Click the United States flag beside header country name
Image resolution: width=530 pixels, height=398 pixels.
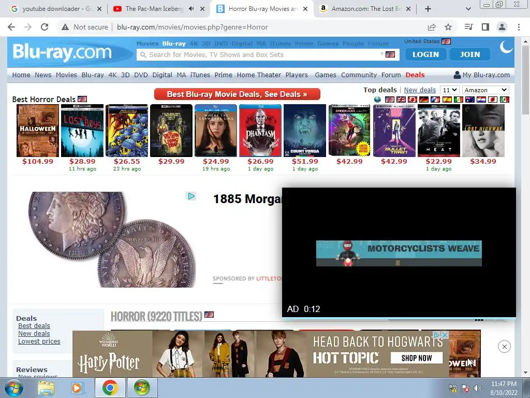point(446,41)
